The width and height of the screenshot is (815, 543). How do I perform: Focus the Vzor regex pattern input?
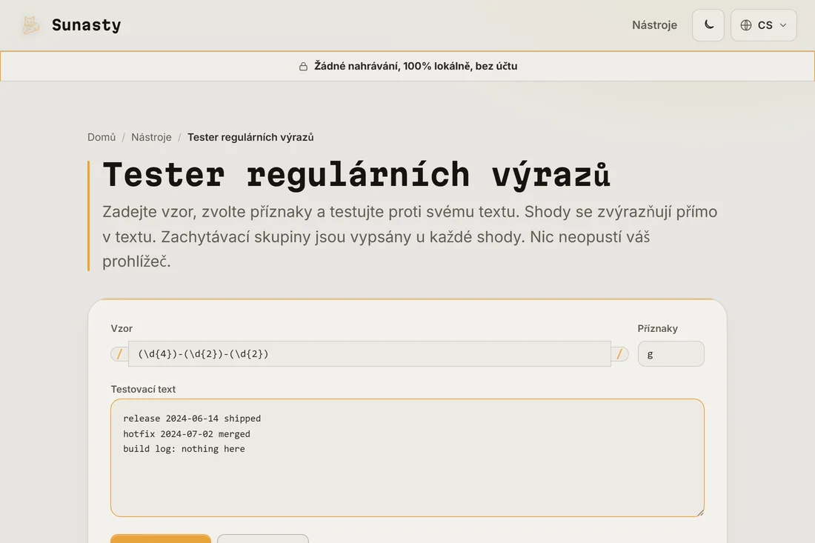point(370,354)
